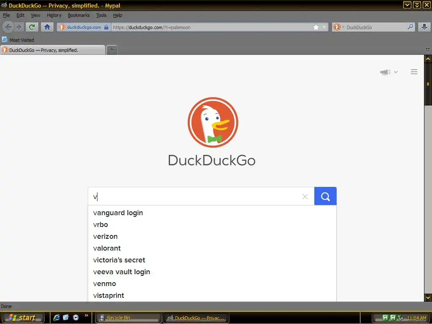Viewport: 432px width, 324px height.
Task: Select the 'venmo' suggestion
Action: coord(212,284)
